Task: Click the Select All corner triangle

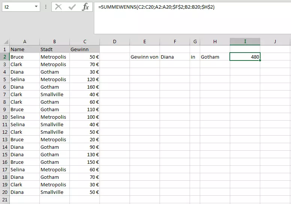Action: [x=5, y=42]
